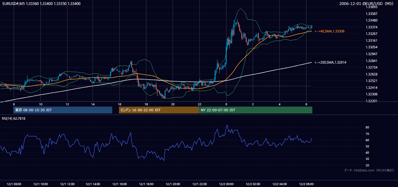Click the 12/1 08:00 bottom time label

tap(14, 184)
